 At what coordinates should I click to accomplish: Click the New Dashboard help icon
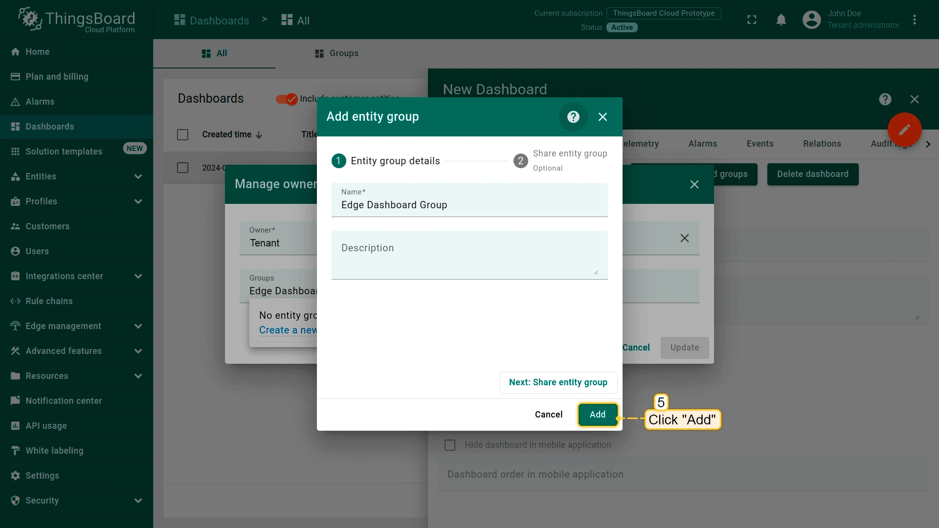pos(885,99)
